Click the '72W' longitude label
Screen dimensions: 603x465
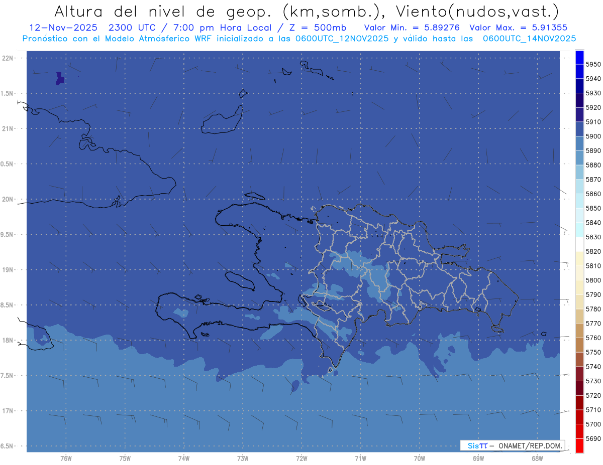[x=301, y=458]
